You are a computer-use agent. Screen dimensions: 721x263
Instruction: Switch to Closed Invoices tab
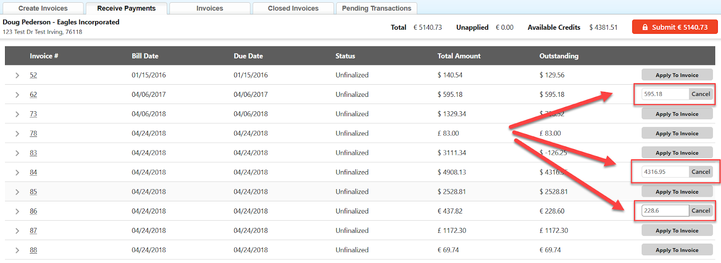(293, 8)
